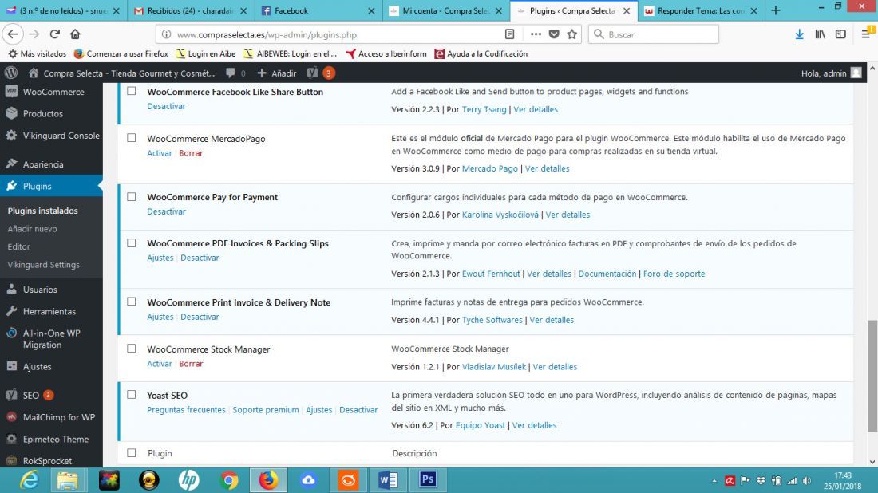Open Más visitados bookmarks folder

[x=37, y=53]
